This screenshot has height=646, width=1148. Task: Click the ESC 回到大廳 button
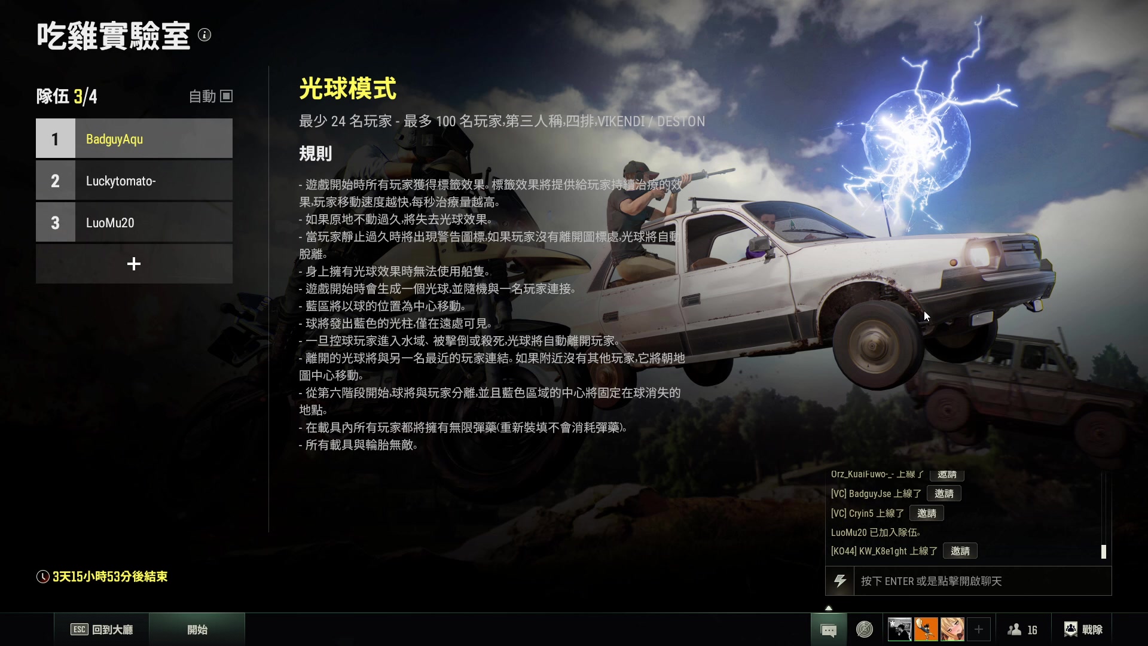[x=102, y=629]
